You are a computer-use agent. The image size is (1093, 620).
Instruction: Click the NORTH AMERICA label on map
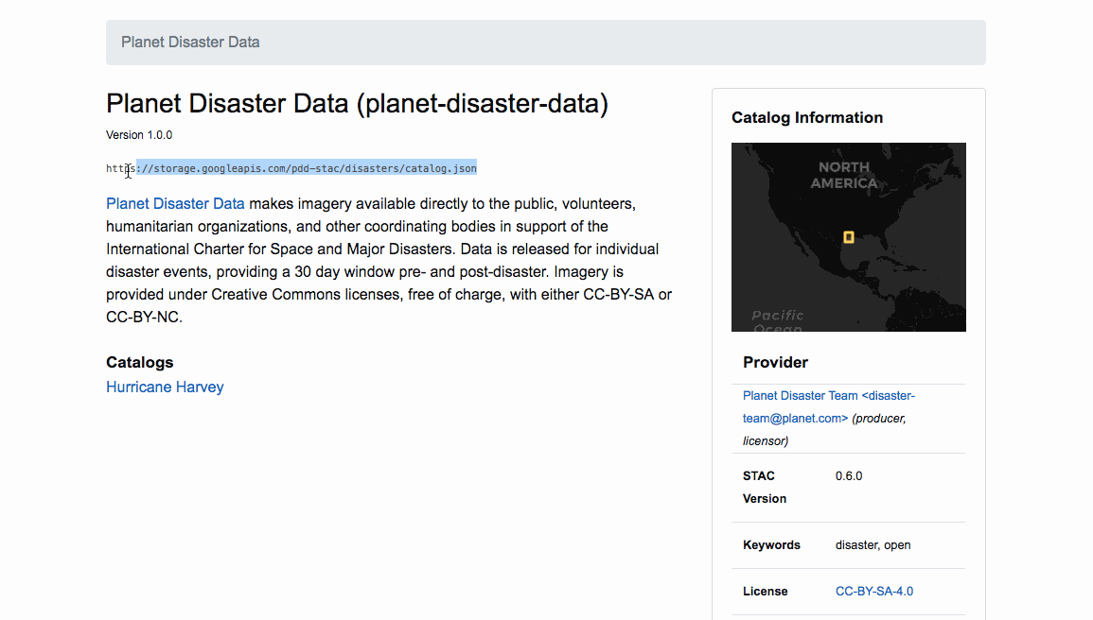pyautogui.click(x=844, y=176)
